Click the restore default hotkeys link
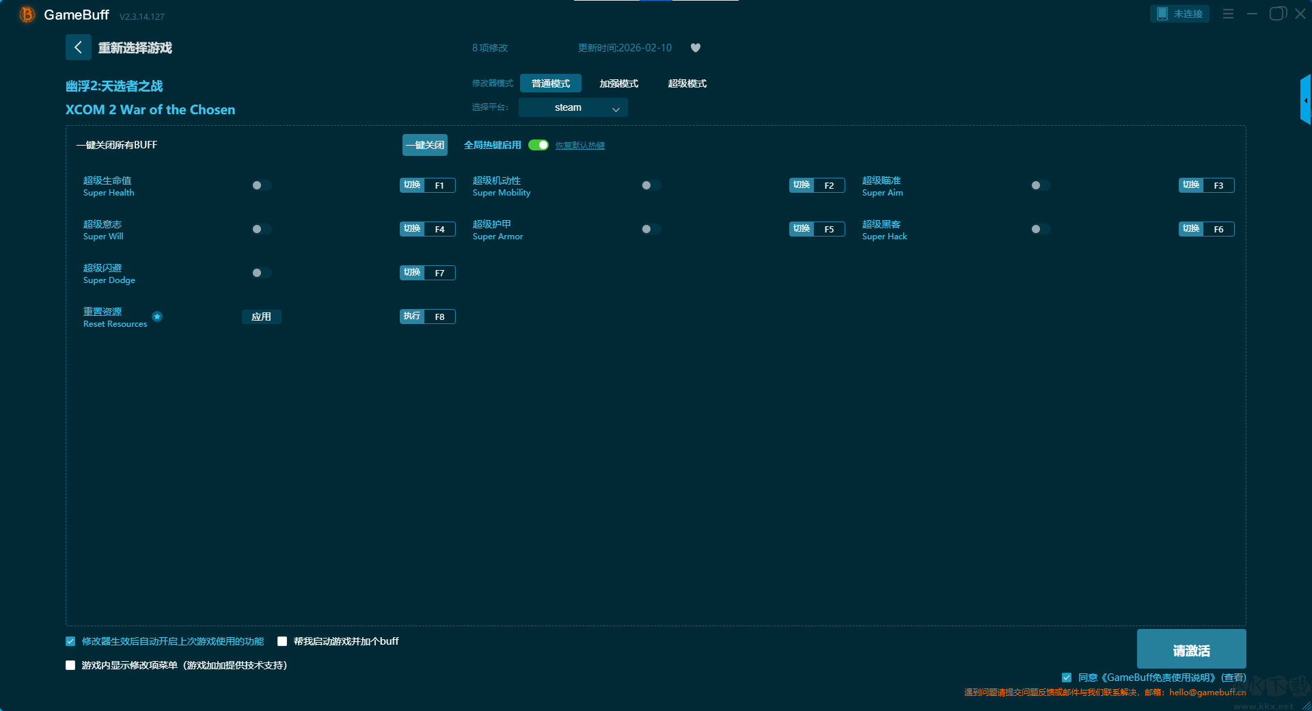Image resolution: width=1312 pixels, height=711 pixels. (x=579, y=146)
